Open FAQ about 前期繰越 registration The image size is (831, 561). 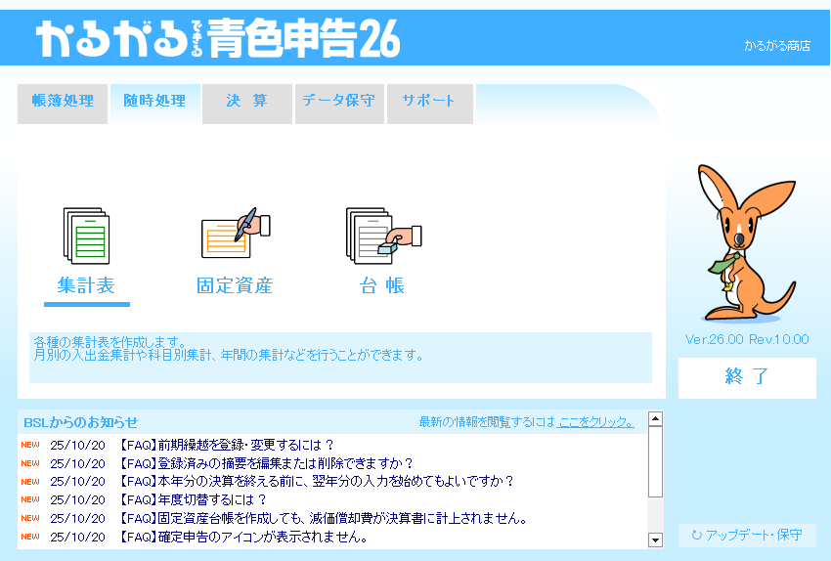tap(227, 445)
